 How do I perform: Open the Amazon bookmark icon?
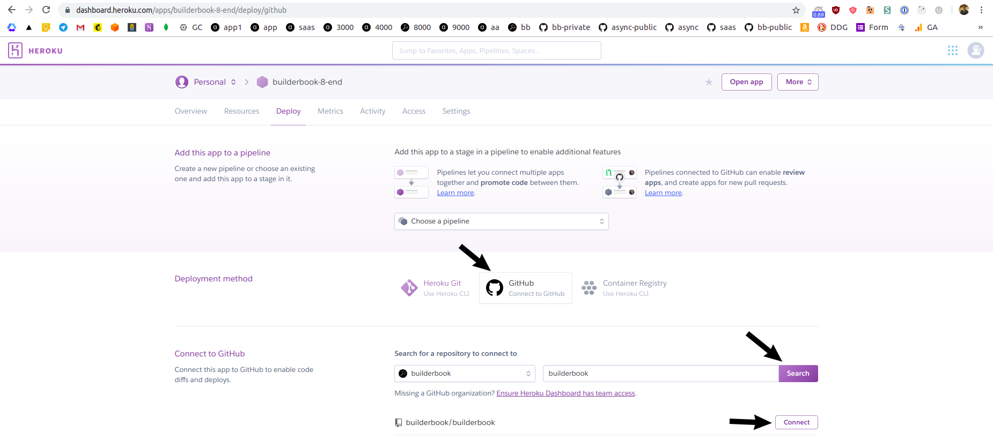(805, 27)
